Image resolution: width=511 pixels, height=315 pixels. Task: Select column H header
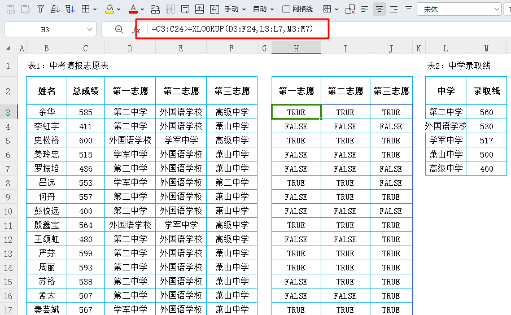pos(296,49)
